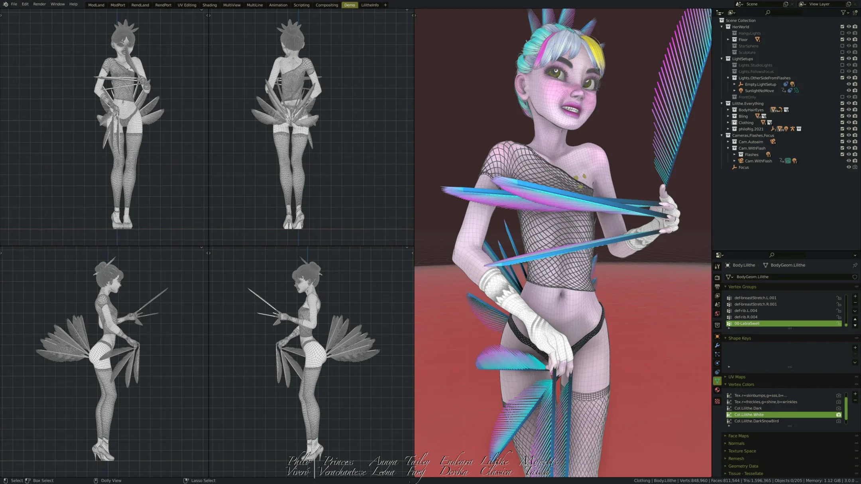861x484 pixels.
Task: Enable the HangyLights collection checkbox
Action: tap(842, 33)
